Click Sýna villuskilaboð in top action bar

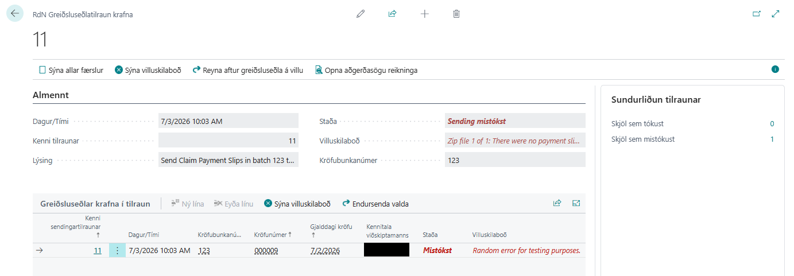148,70
